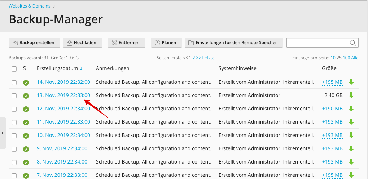Expand size details for +195 MB on 7. Nov.
368x179 pixels.
click(x=332, y=175)
